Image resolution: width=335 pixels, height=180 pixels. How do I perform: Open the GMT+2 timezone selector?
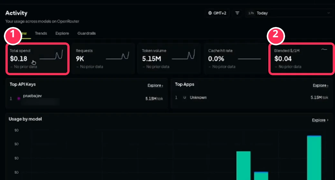[x=217, y=13]
